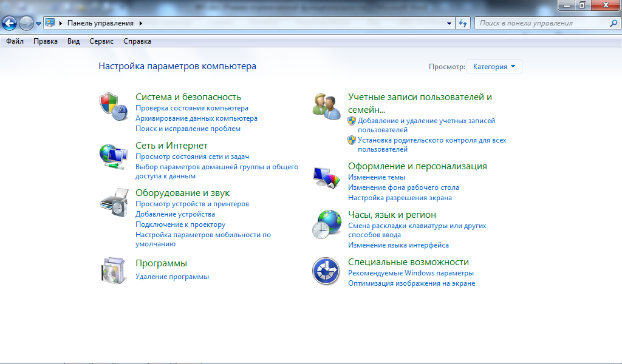Click 'Просмотр устройств и принтеров' link
The width and height of the screenshot is (622, 364).
(193, 204)
